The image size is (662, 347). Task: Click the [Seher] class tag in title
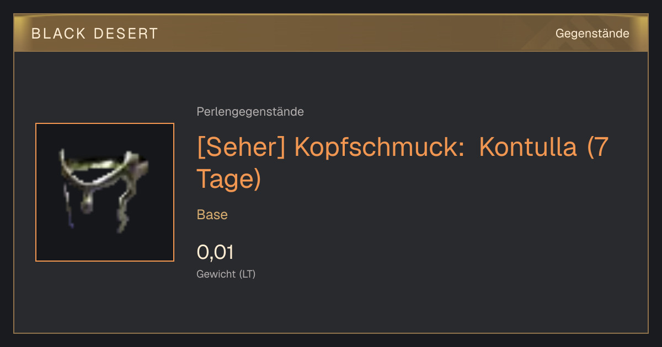click(241, 148)
